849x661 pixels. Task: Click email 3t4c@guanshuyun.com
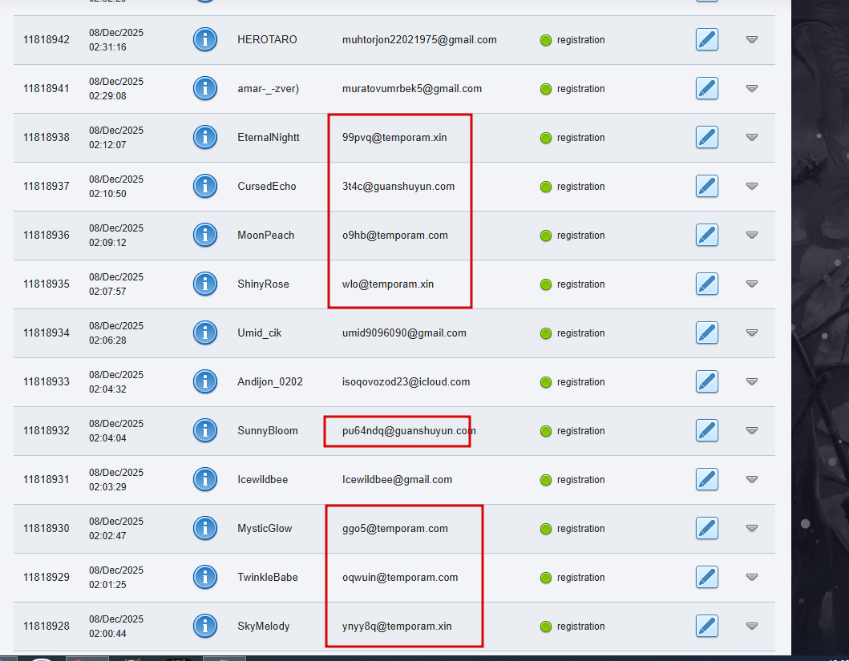tap(398, 186)
